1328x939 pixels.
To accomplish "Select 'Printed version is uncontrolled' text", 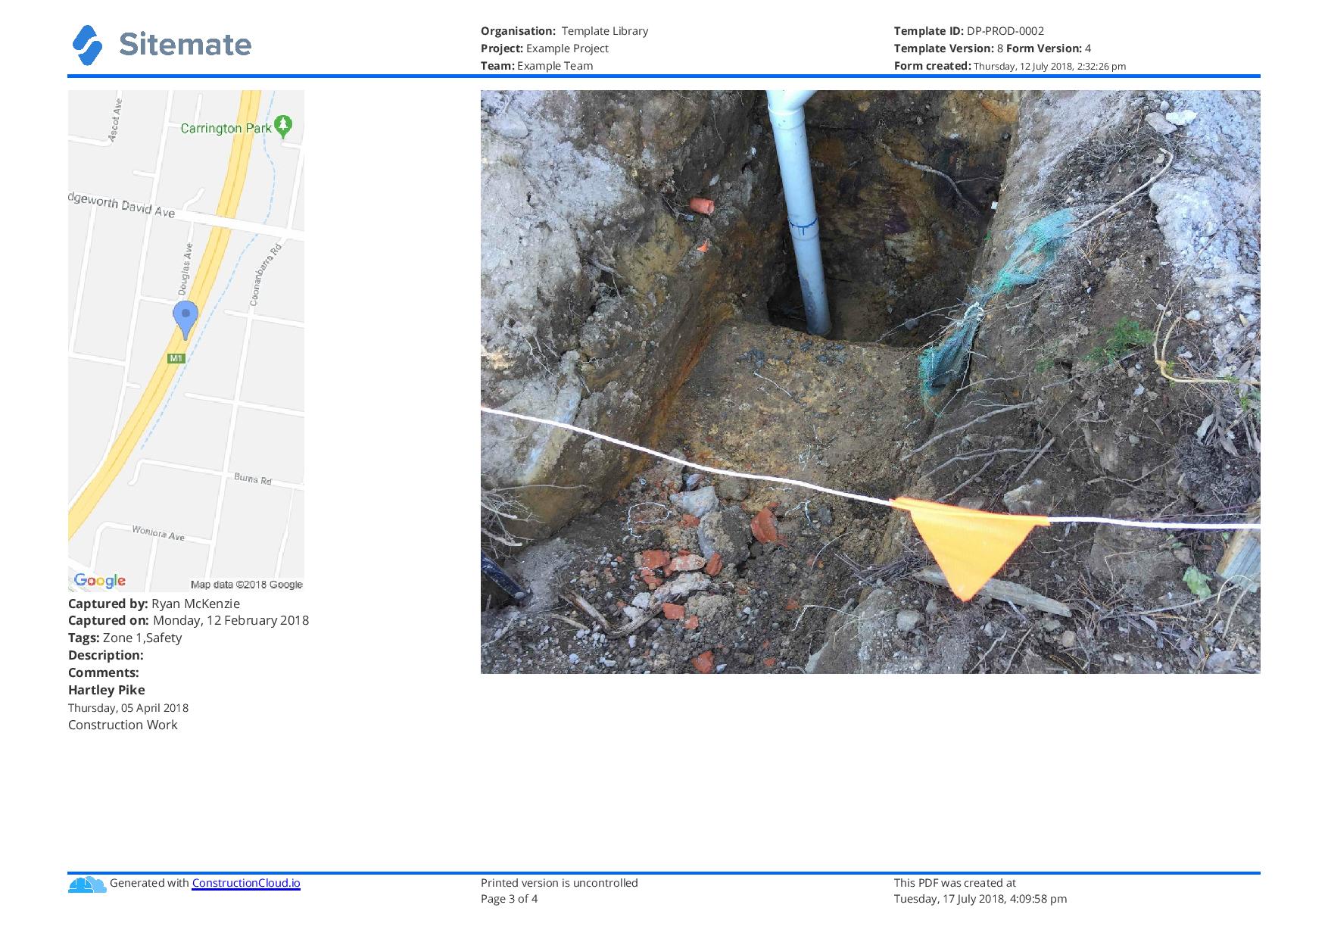I will (560, 883).
